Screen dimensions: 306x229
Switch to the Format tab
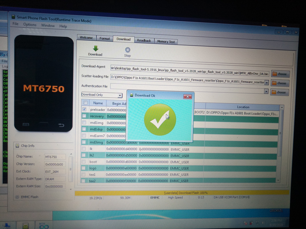point(105,39)
